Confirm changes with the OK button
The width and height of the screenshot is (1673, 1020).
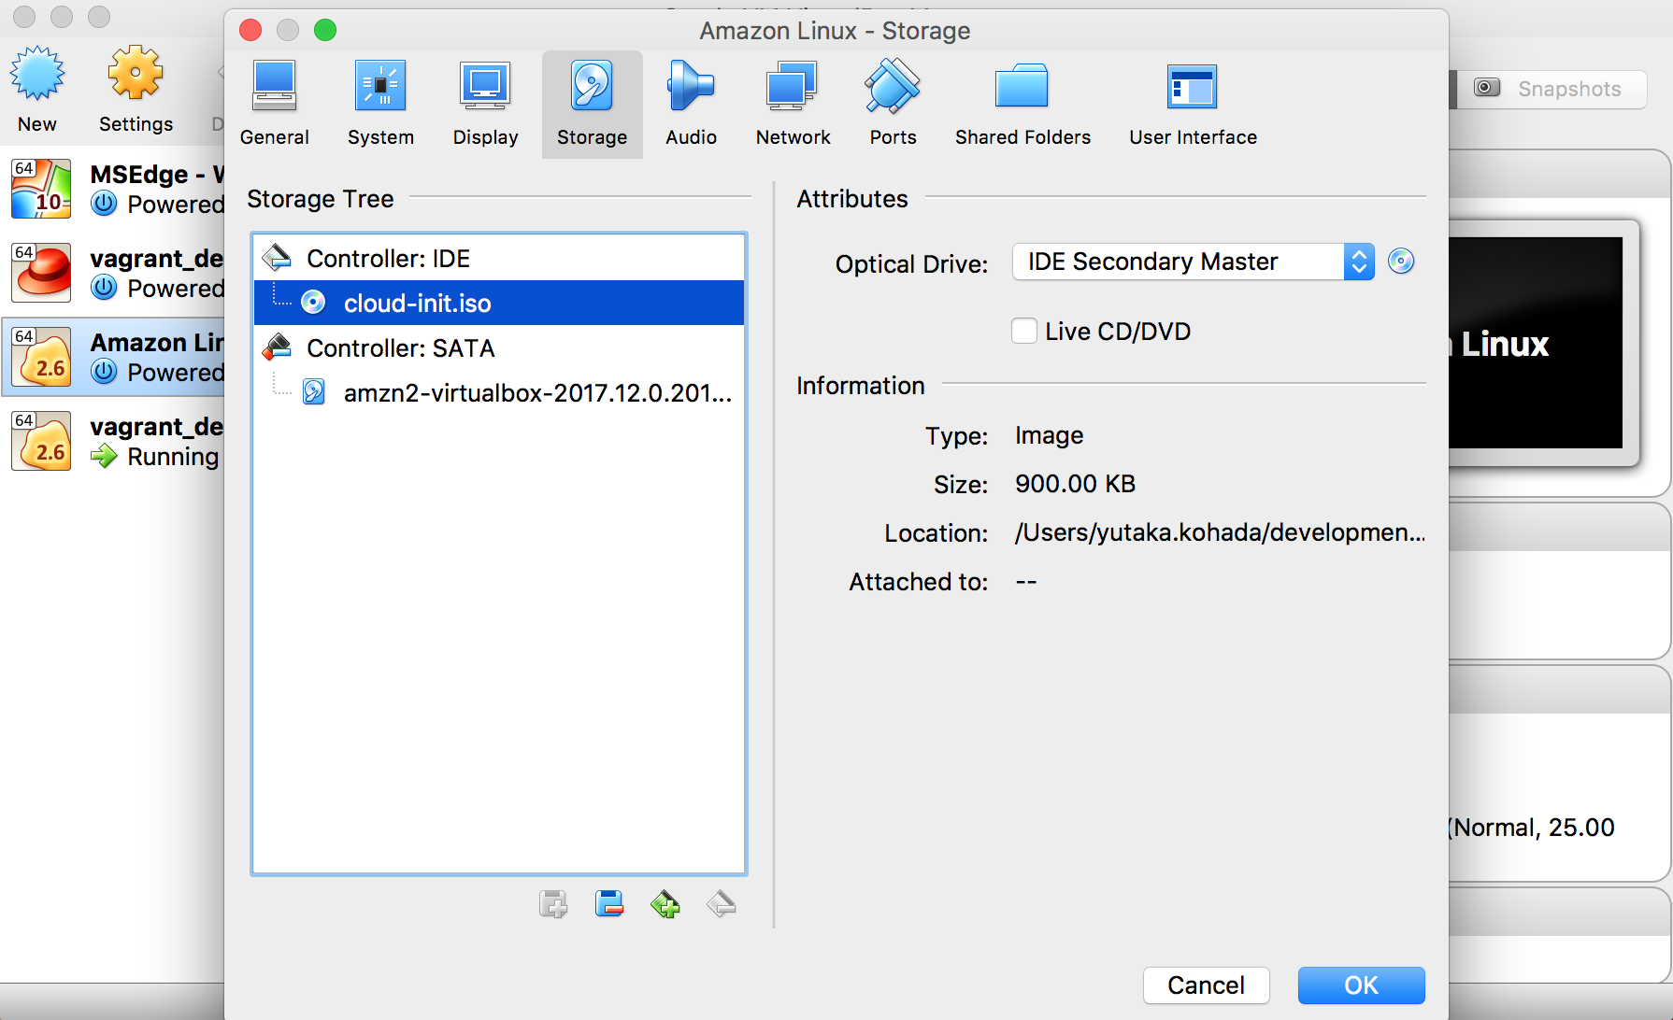tap(1361, 985)
